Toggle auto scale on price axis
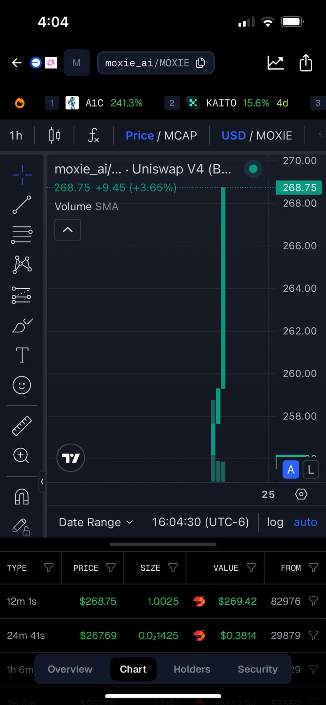The image size is (326, 705). (x=305, y=522)
